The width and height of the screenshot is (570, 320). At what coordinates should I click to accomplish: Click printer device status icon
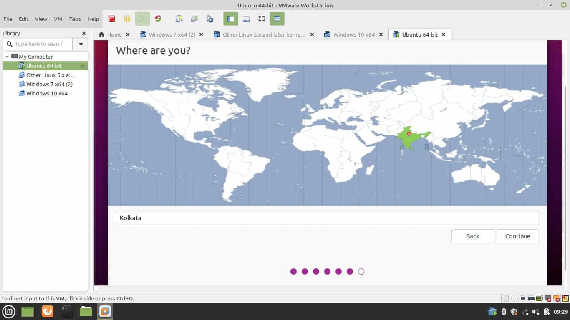point(531,298)
